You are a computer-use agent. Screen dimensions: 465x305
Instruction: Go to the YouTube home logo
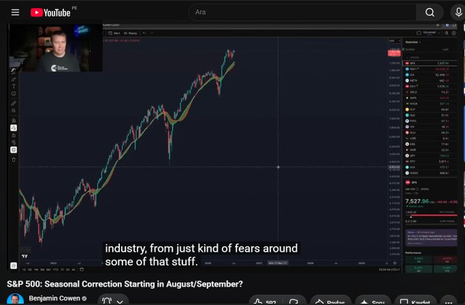[x=51, y=12]
